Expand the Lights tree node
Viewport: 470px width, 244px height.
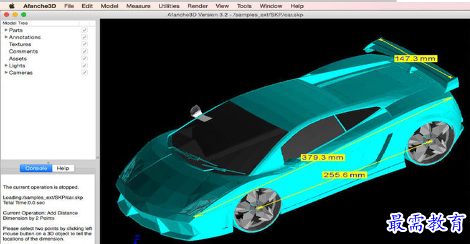click(x=5, y=65)
